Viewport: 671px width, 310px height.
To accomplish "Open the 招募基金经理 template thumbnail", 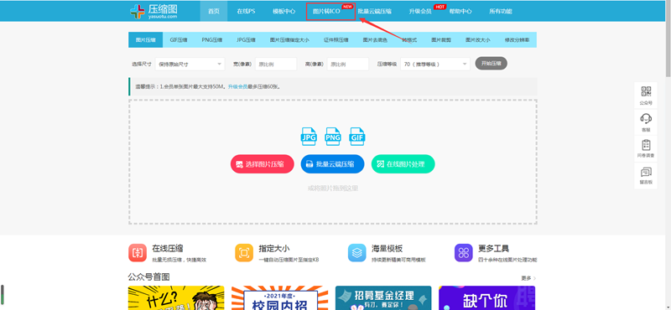I will (383, 298).
